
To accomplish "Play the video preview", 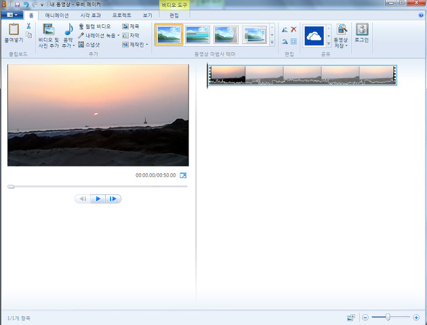I will click(x=98, y=199).
